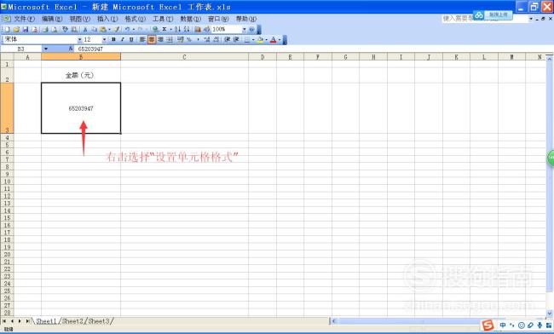Screen dimensions: 554x334
Task: Click the Decrease Indent icon
Action: pyautogui.click(x=228, y=39)
